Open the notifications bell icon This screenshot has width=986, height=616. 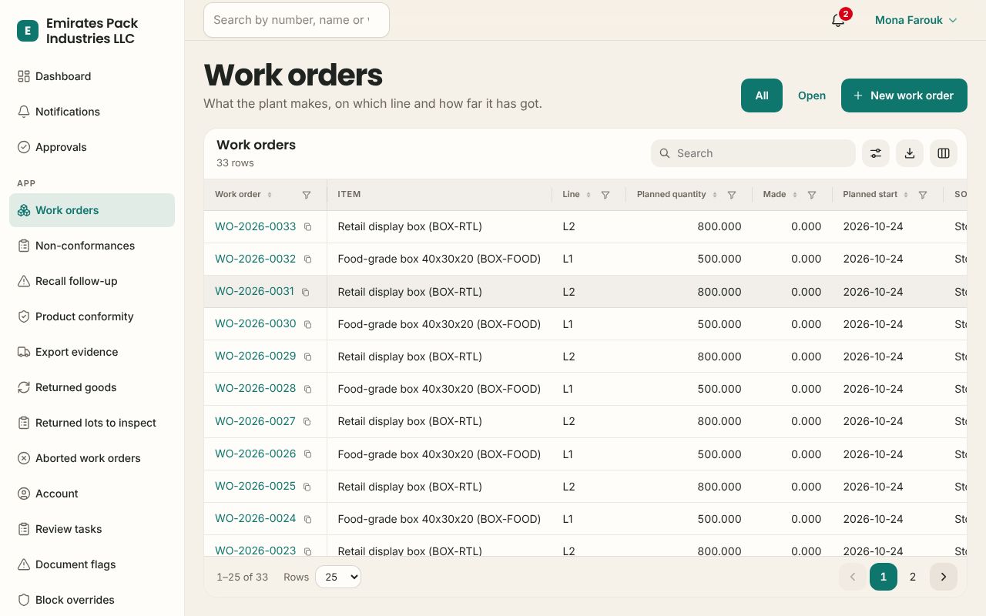click(838, 20)
